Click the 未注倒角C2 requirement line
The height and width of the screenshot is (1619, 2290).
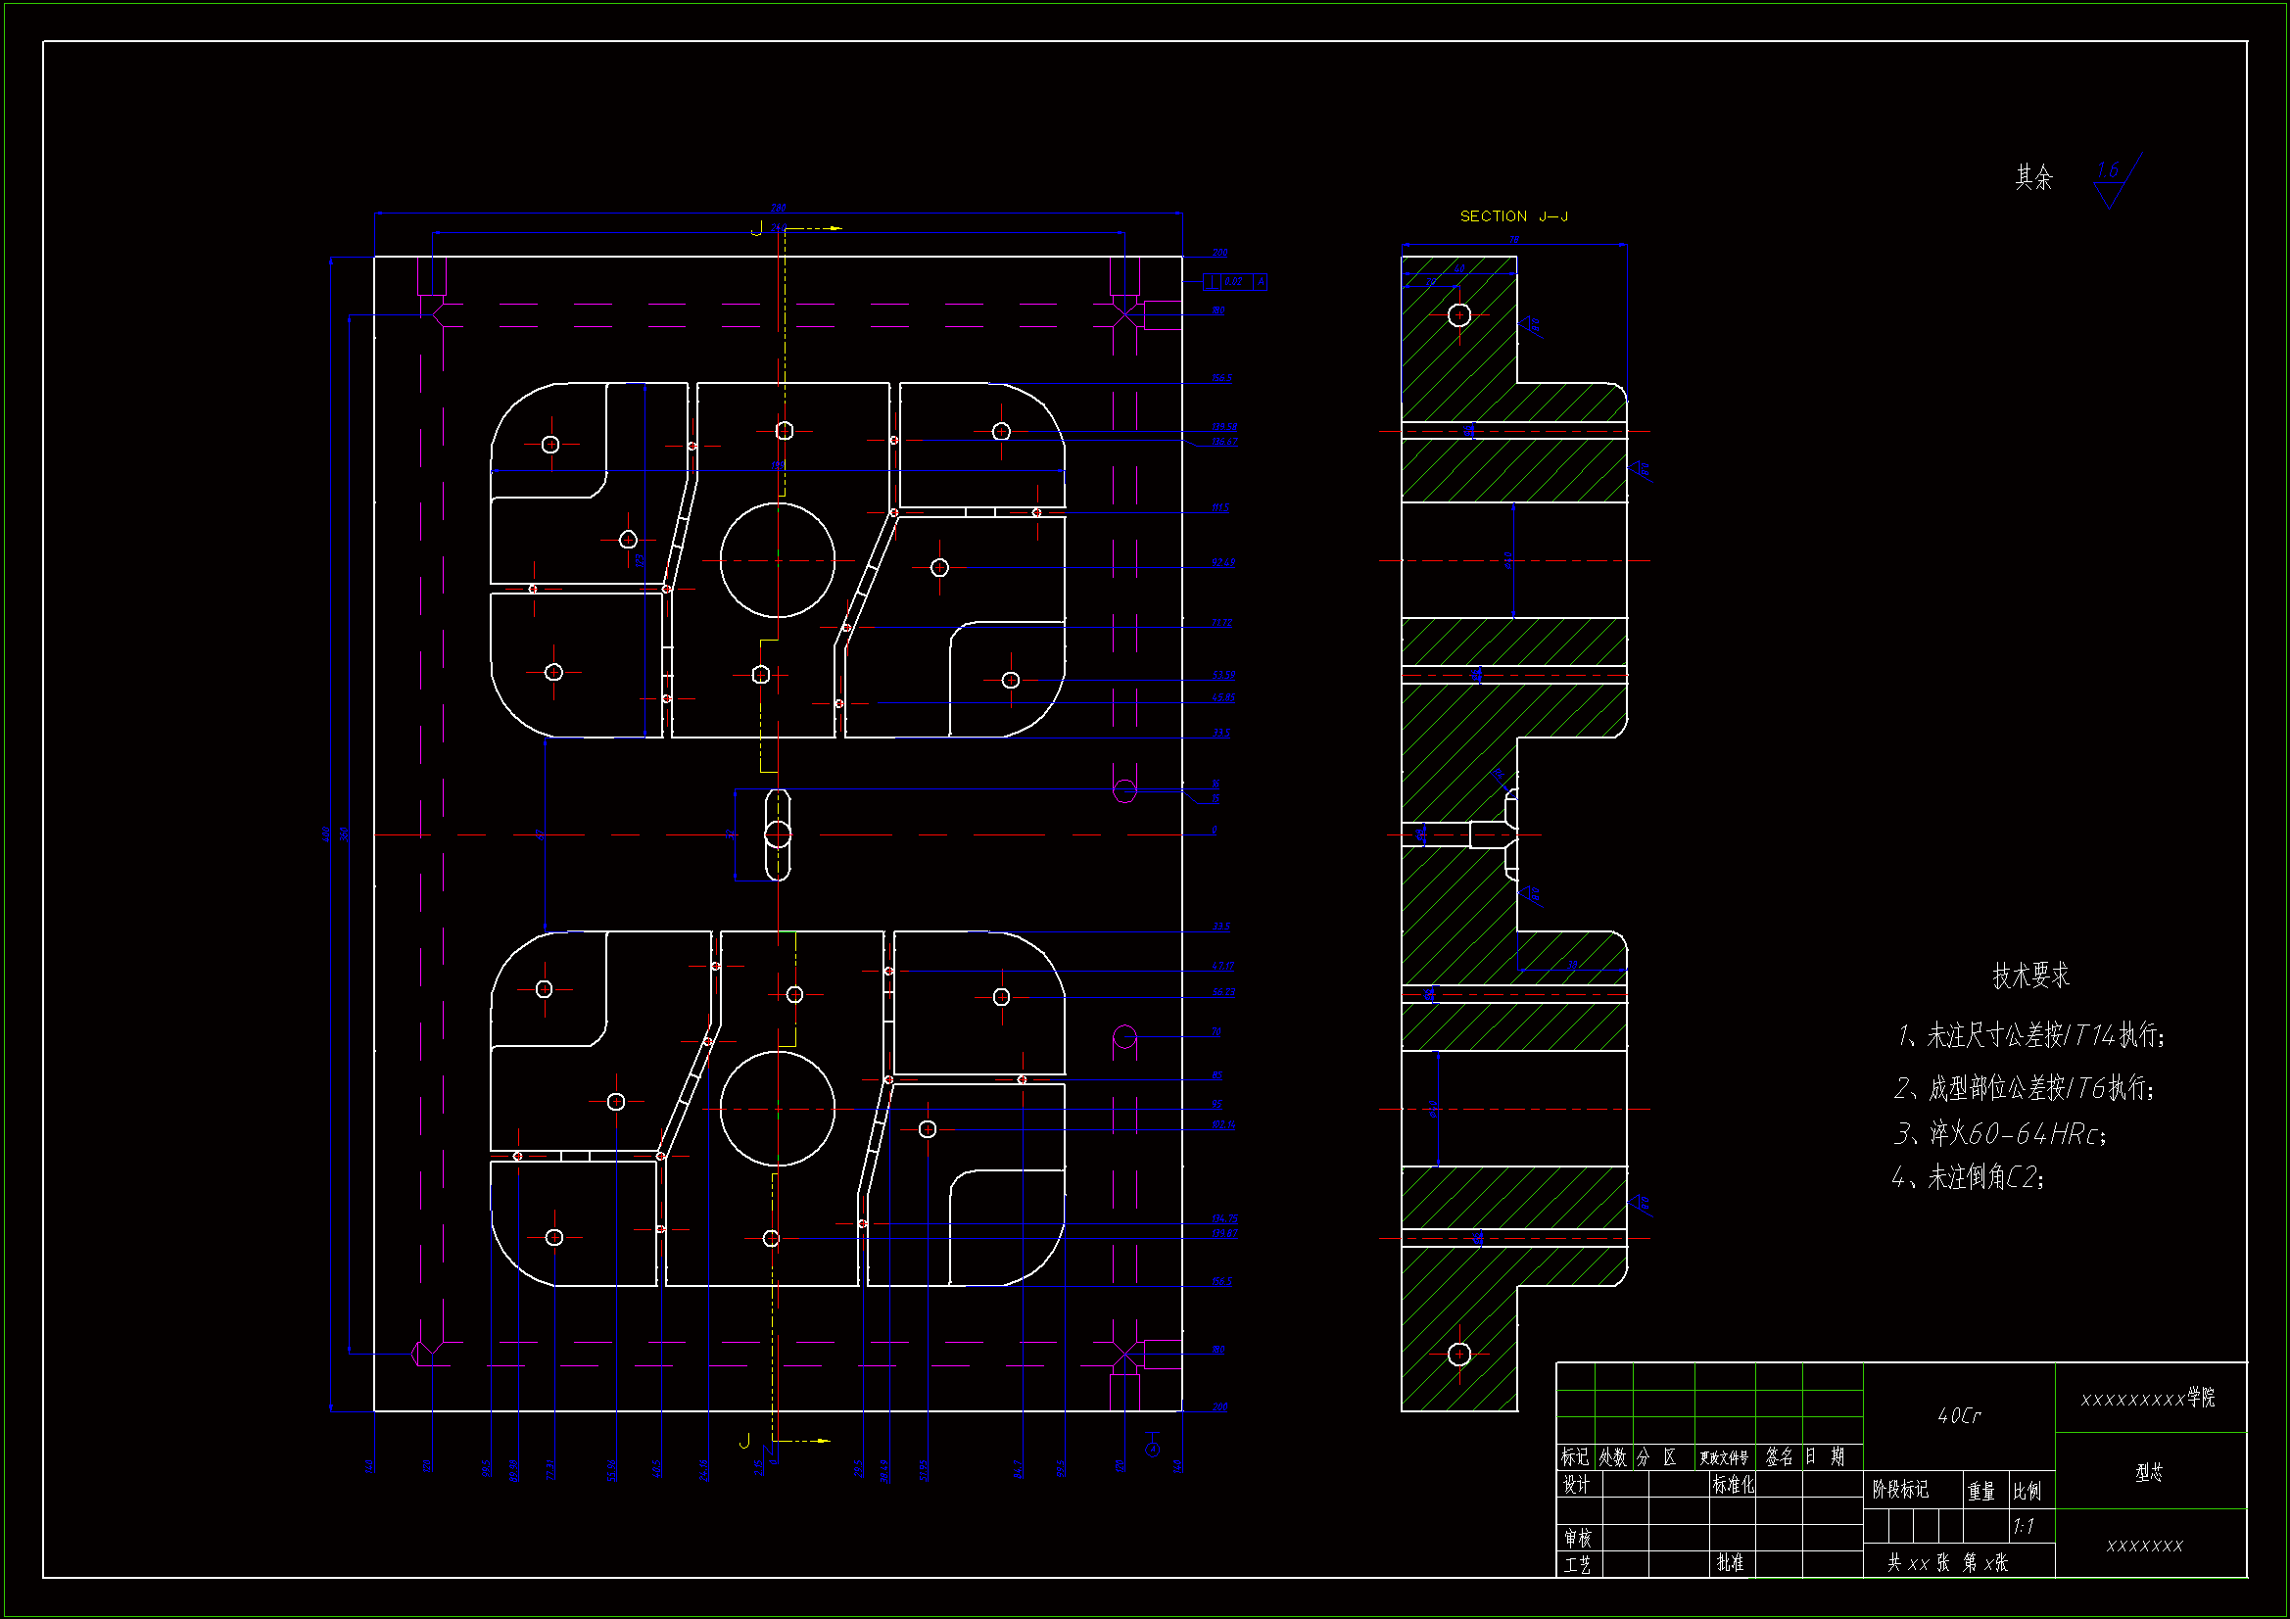click(1968, 1178)
